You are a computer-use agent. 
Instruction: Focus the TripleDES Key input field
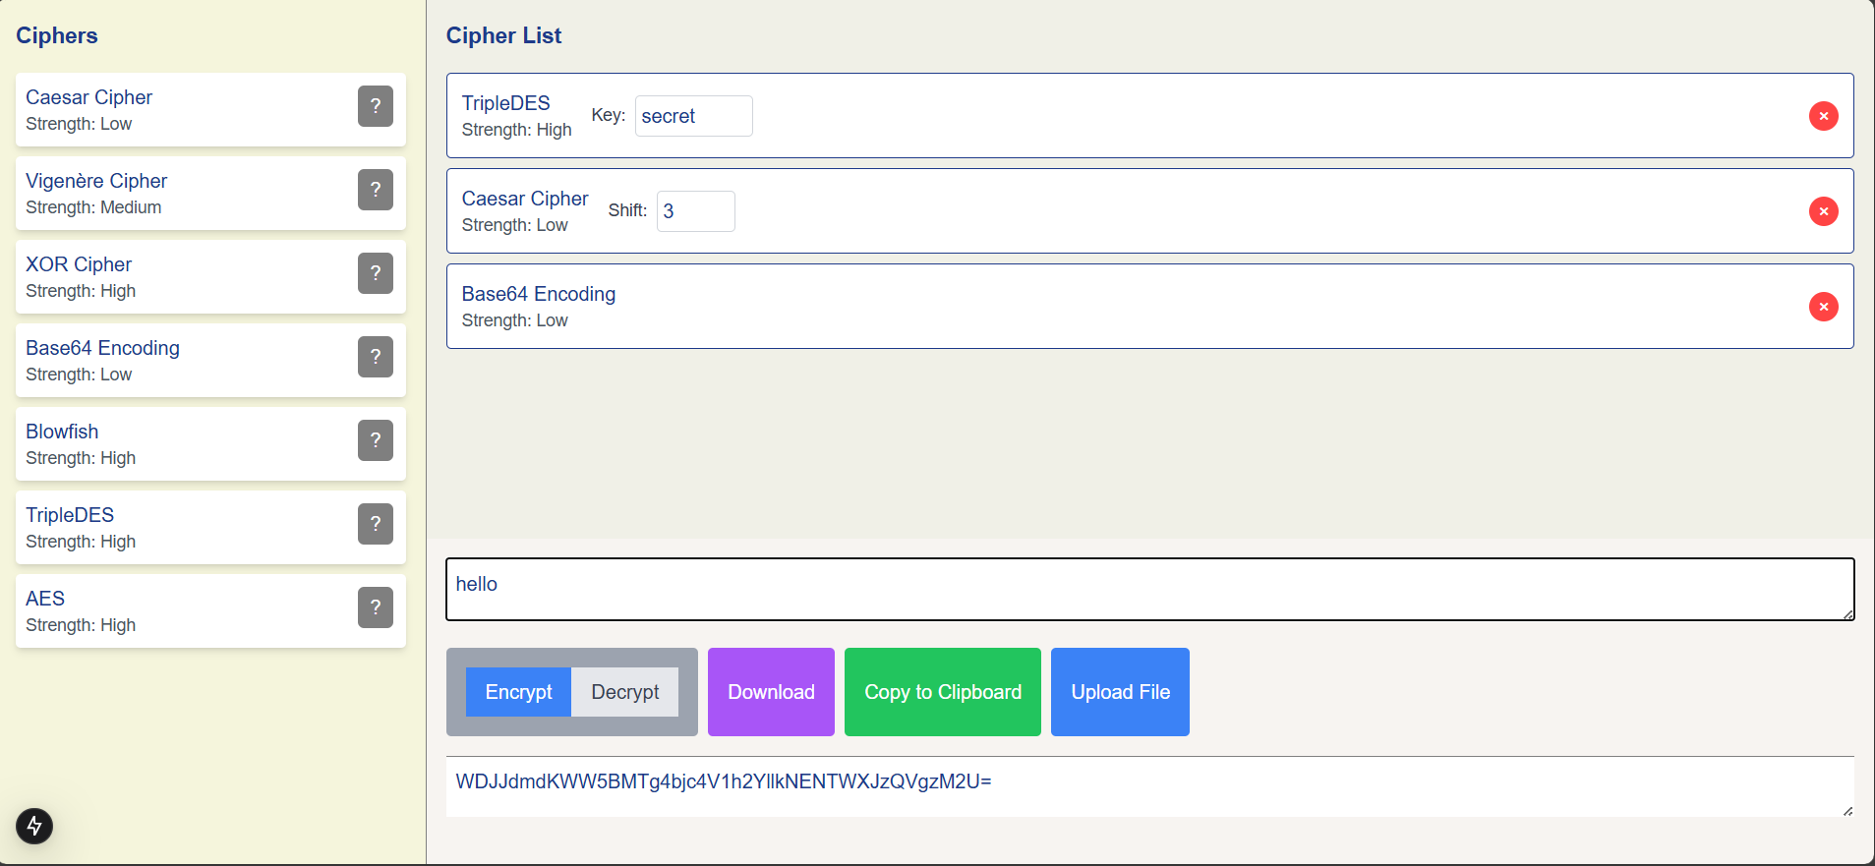click(694, 116)
